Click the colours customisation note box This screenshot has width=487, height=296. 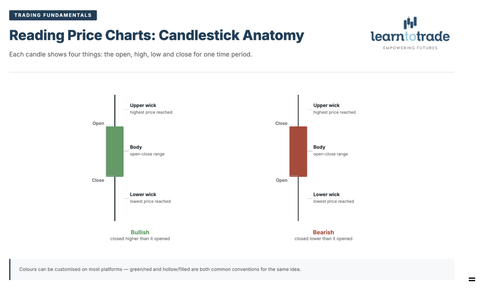pos(232,269)
